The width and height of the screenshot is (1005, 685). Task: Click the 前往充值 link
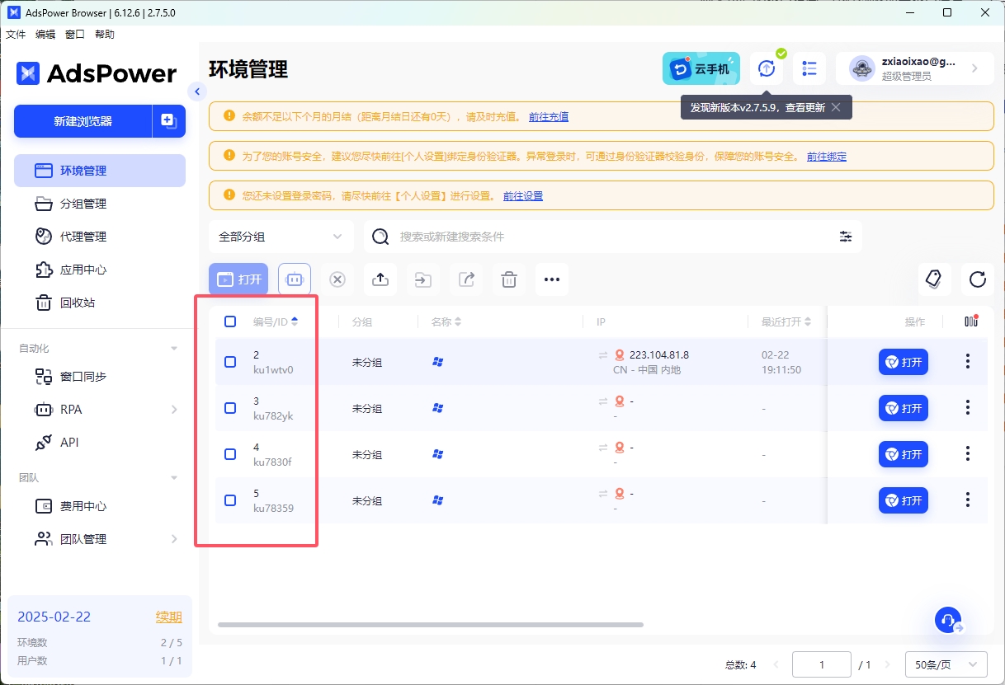[x=549, y=117]
